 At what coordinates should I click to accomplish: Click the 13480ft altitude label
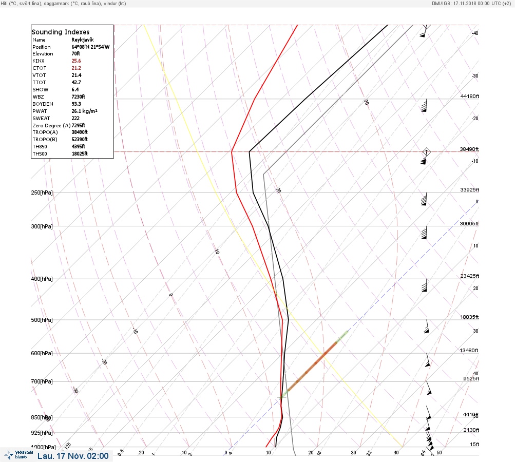(469, 351)
